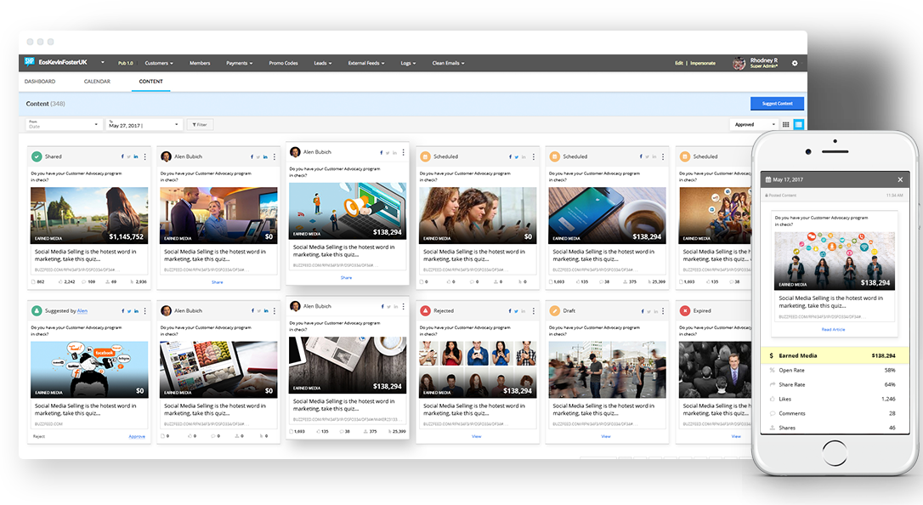Expand the EosKevinFosterUK account dropdown arrow

click(x=103, y=62)
